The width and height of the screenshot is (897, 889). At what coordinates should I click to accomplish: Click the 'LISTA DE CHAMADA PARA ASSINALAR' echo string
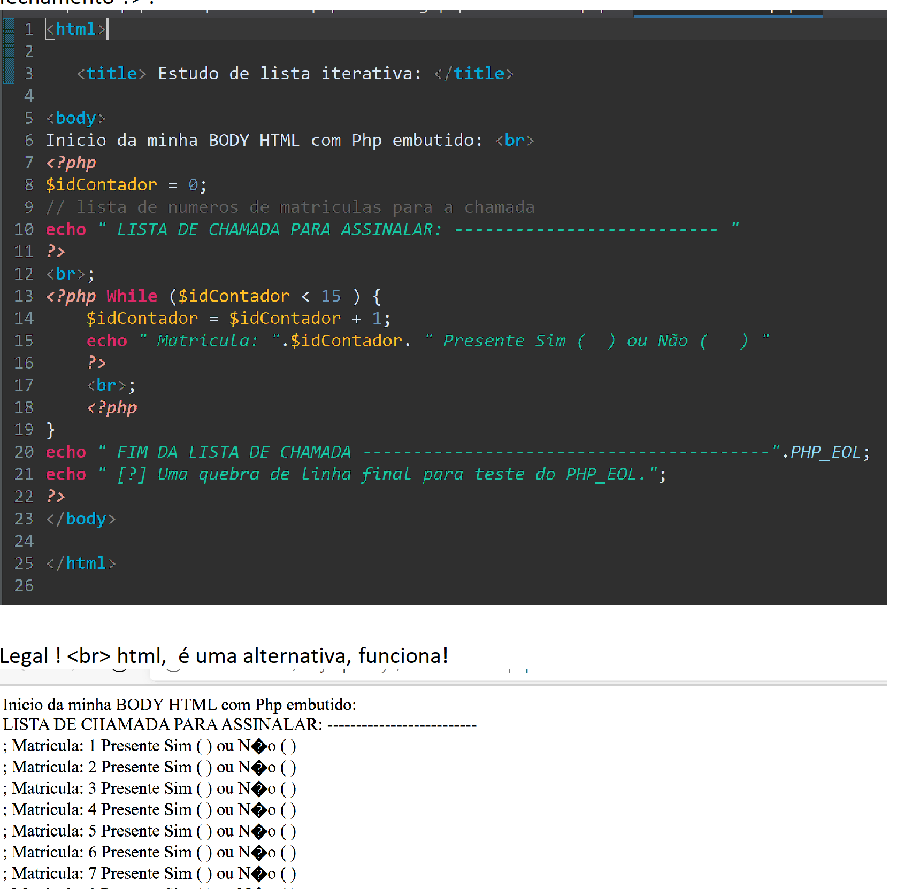click(x=419, y=229)
